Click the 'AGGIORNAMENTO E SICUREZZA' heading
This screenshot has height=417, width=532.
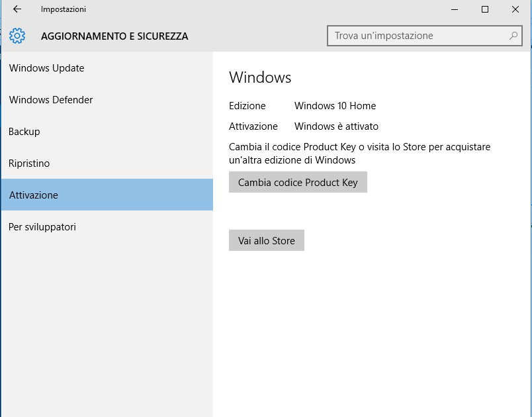tap(114, 36)
